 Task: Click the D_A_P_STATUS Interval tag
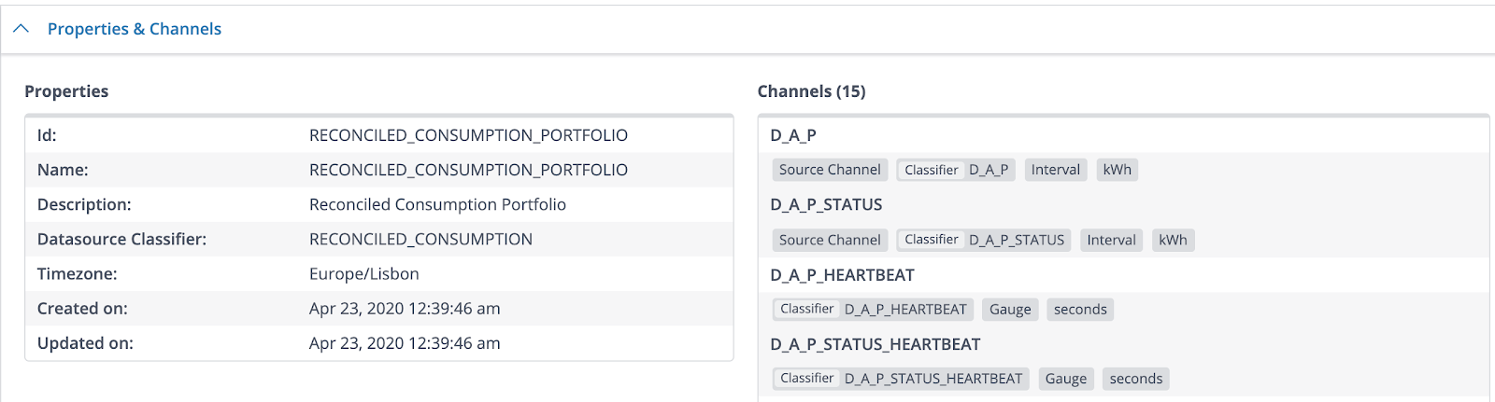click(1111, 240)
